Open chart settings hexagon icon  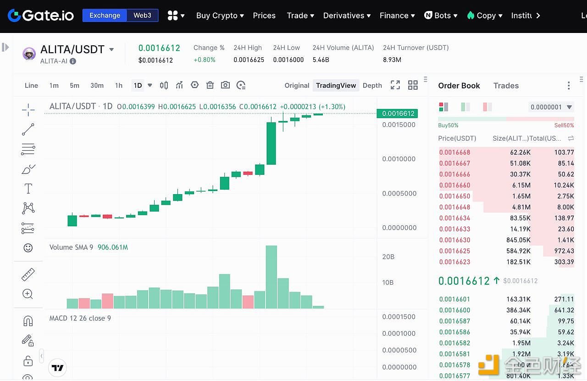[195, 85]
